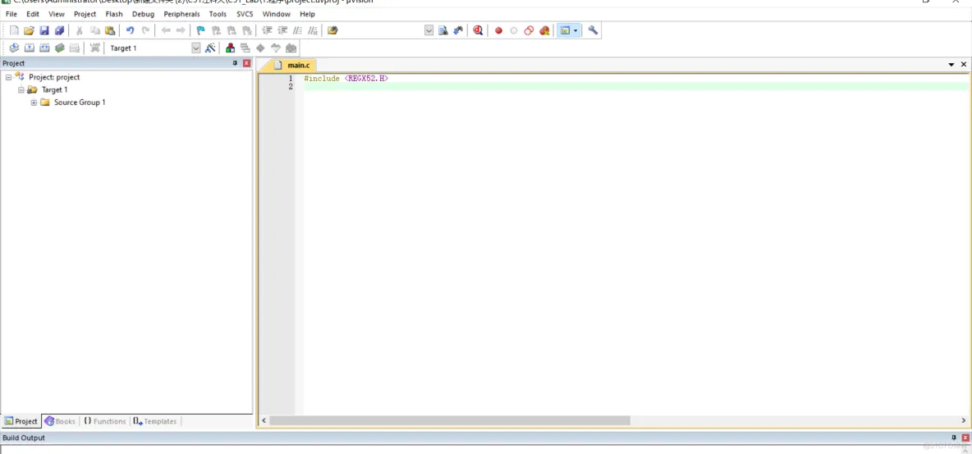Disable all breakpoints icon
Viewport: 972px width, 454px height.
(529, 30)
